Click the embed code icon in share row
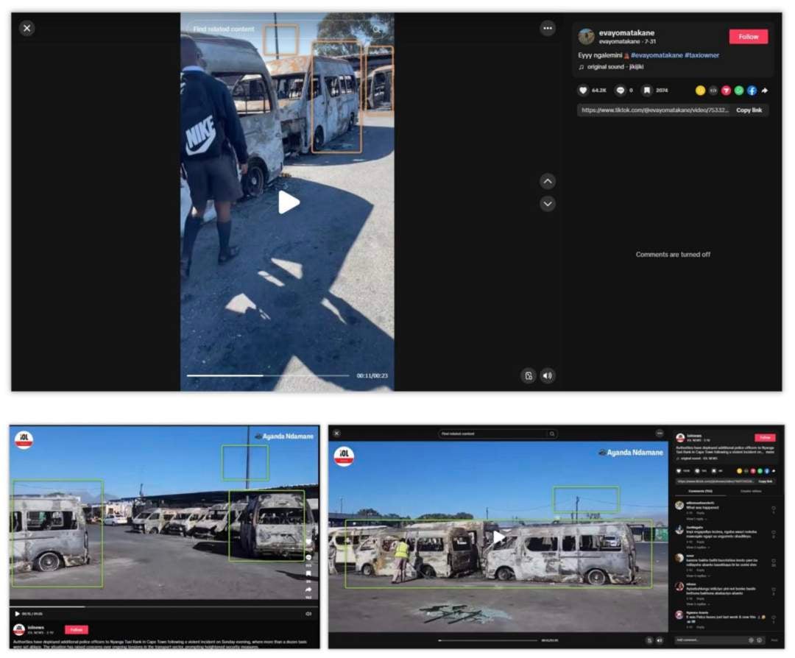This screenshot has width=795, height=658. (x=713, y=91)
